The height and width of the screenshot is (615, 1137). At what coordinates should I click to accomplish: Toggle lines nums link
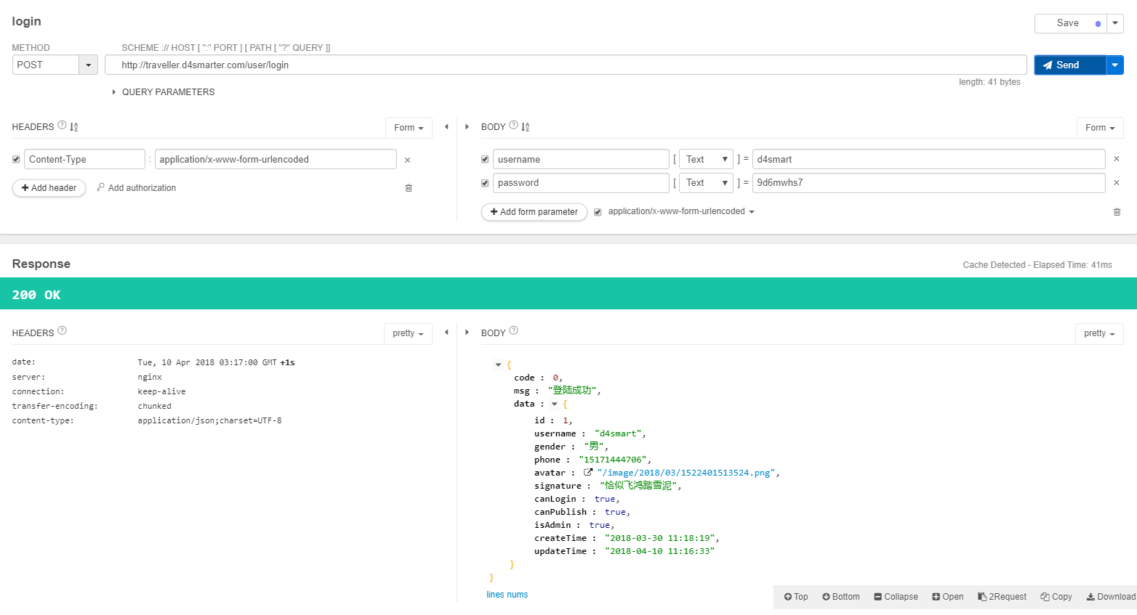pos(507,595)
